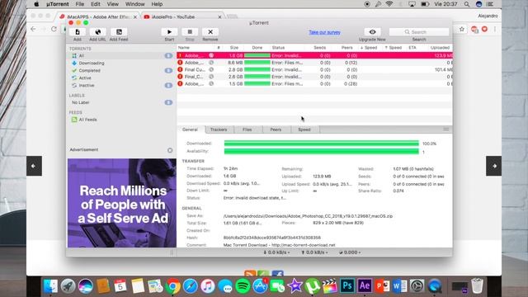The image size is (528, 297).
Task: Click the Add torrent toolbar icon
Action: [78, 32]
